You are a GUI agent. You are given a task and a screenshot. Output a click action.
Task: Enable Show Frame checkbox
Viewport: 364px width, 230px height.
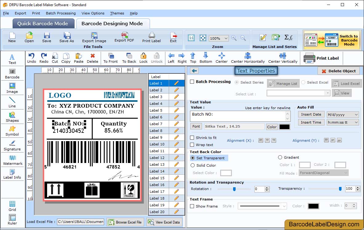tap(192, 206)
